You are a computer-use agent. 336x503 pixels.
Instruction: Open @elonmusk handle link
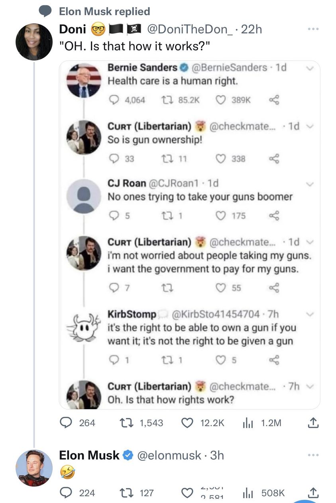click(169, 455)
